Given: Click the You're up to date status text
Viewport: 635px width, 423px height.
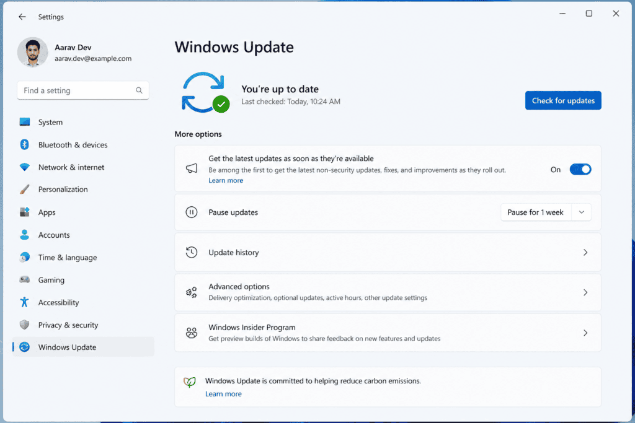Looking at the screenshot, I should (280, 89).
